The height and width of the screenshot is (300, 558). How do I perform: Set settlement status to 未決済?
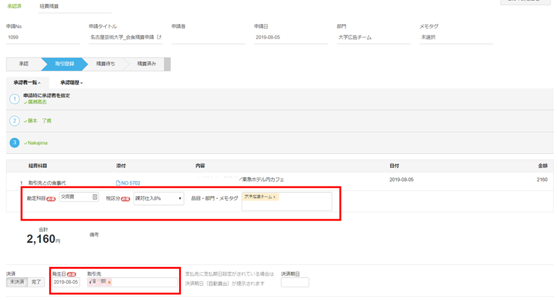[17, 282]
